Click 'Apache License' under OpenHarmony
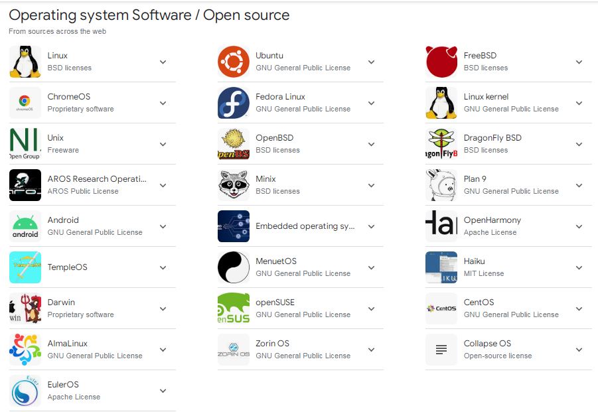Image resolution: width=598 pixels, height=412 pixels. pos(490,232)
